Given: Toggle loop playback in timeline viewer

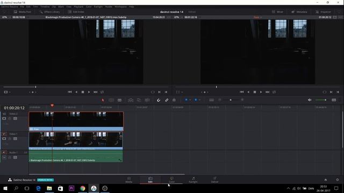Looking at the screenshot, I should click(x=274, y=92).
